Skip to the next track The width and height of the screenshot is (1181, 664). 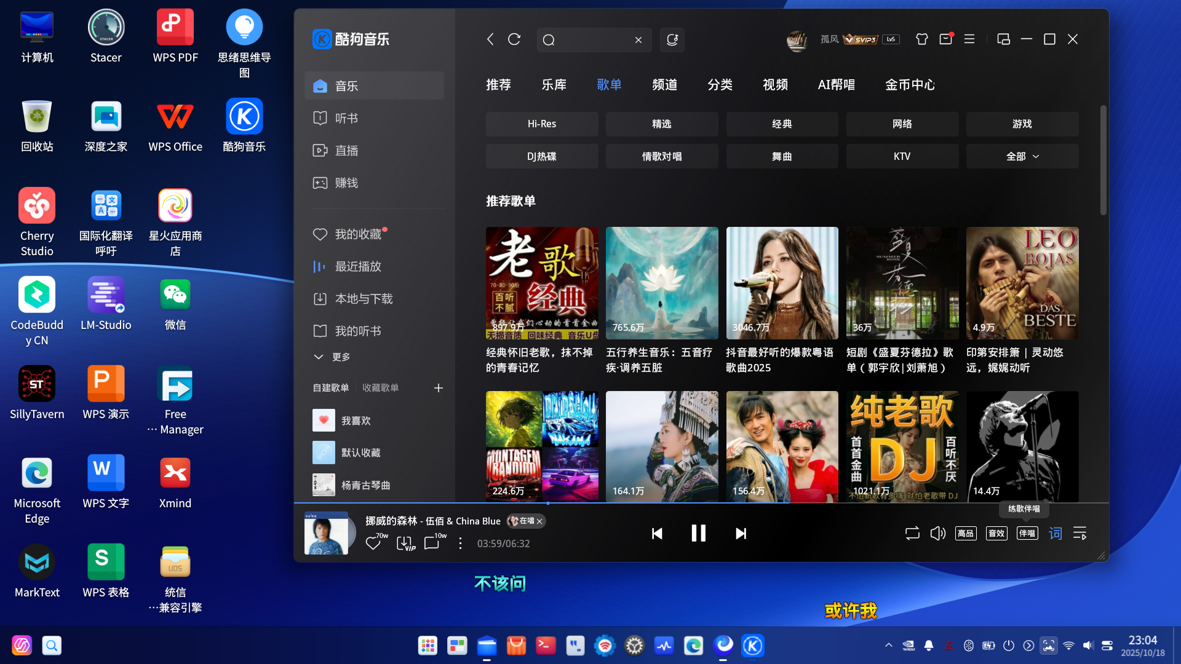tap(741, 534)
